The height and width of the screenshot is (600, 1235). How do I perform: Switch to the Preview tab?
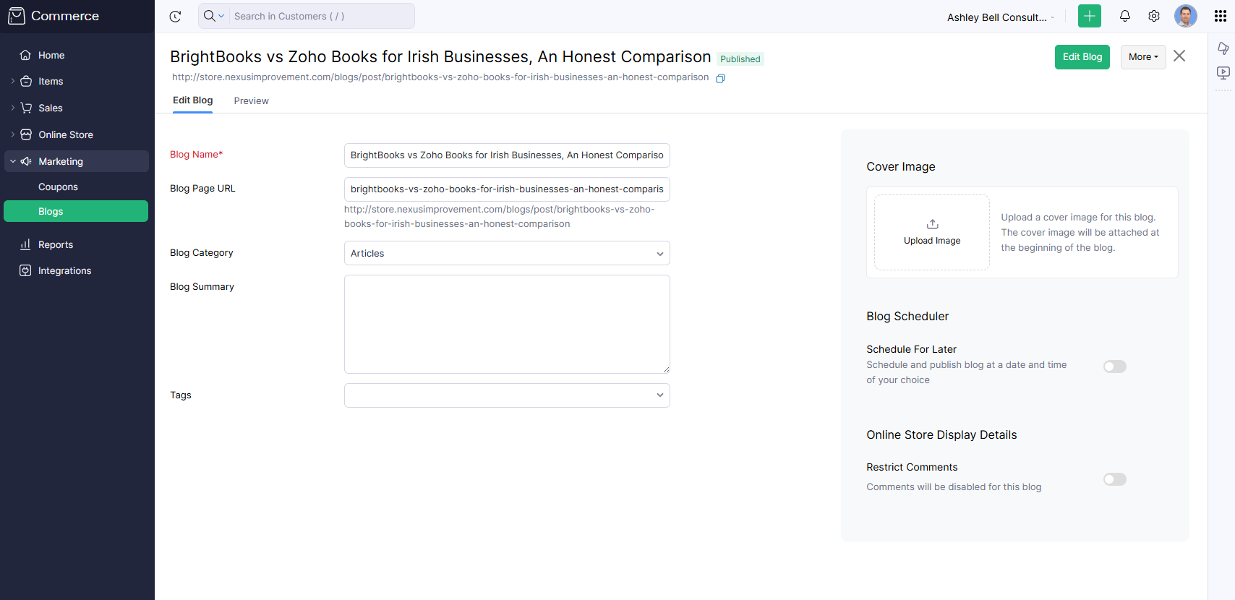pyautogui.click(x=251, y=101)
